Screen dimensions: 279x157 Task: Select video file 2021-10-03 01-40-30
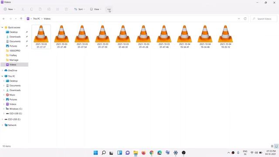123,37
